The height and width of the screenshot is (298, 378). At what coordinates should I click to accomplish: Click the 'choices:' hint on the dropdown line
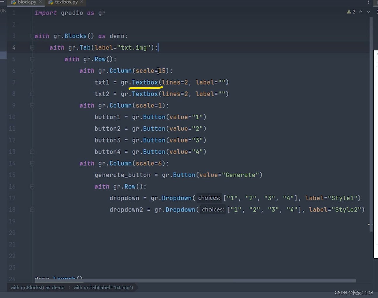pyautogui.click(x=209, y=198)
